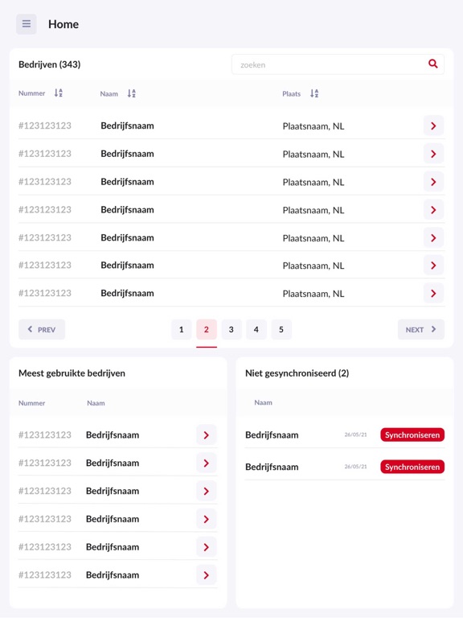Select page 3 in pagination
This screenshot has width=463, height=618.
click(231, 329)
